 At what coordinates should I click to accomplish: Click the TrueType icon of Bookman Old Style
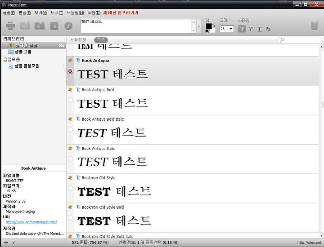78,177
